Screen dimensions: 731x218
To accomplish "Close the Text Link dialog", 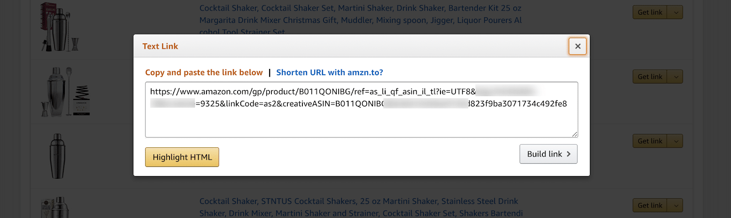I will pyautogui.click(x=577, y=46).
